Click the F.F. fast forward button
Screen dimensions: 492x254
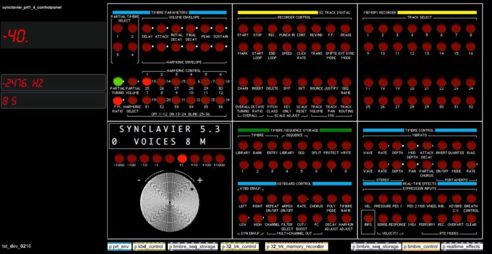(x=331, y=28)
